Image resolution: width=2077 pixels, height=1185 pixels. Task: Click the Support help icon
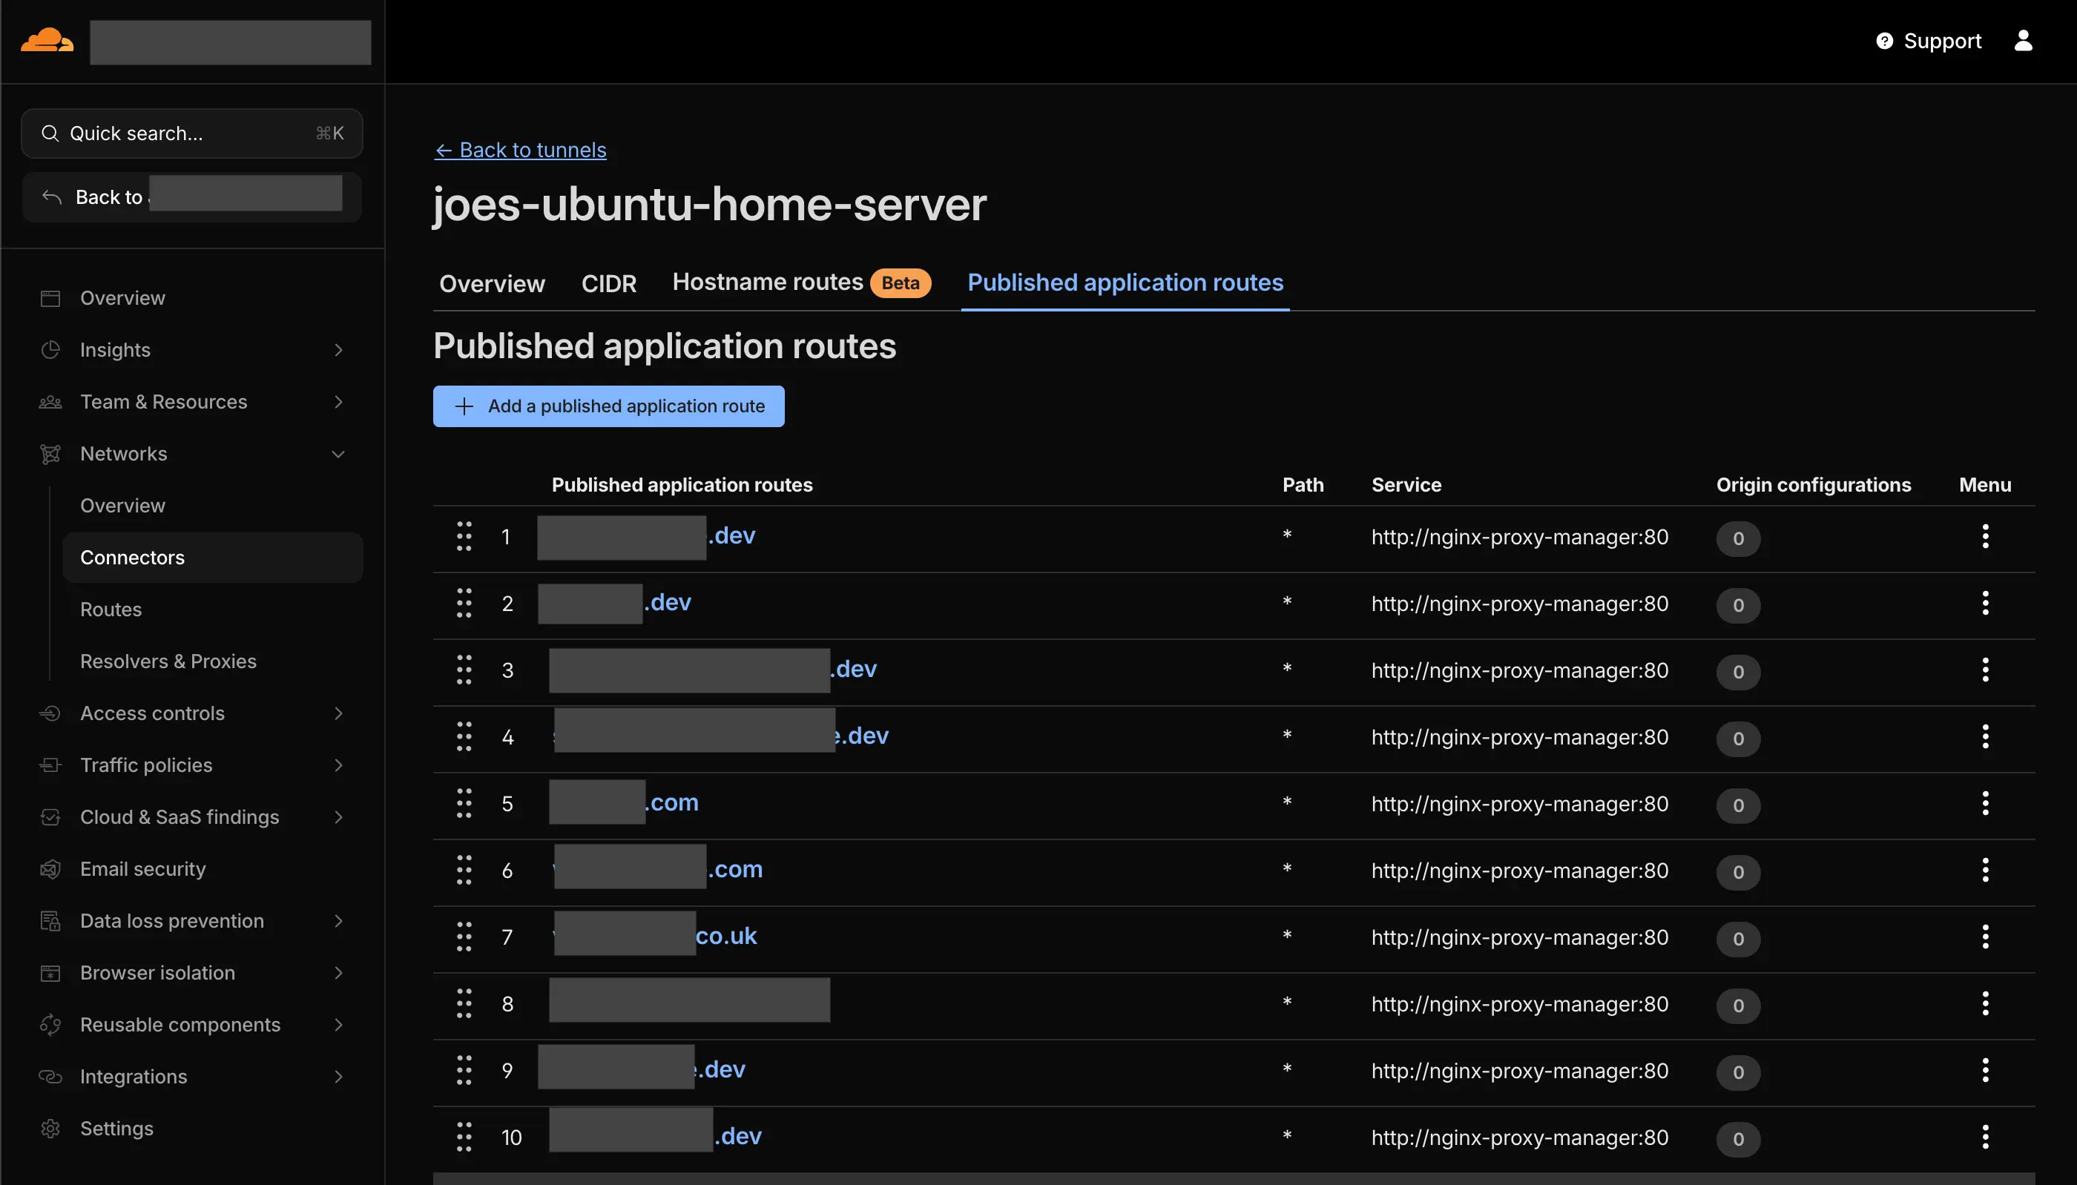1884,41
